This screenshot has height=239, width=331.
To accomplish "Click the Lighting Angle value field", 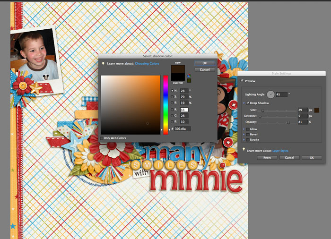I will point(282,94).
